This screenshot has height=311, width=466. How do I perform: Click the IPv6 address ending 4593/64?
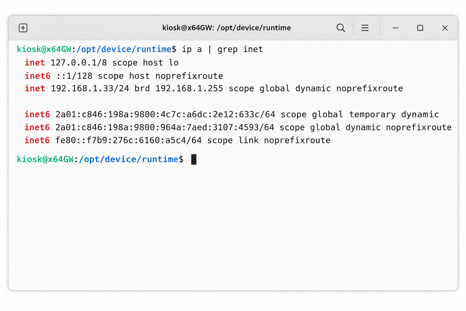click(x=165, y=127)
